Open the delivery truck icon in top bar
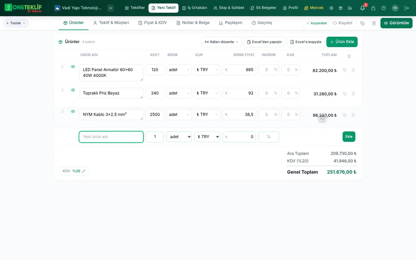The width and height of the screenshot is (416, 260). point(350,8)
